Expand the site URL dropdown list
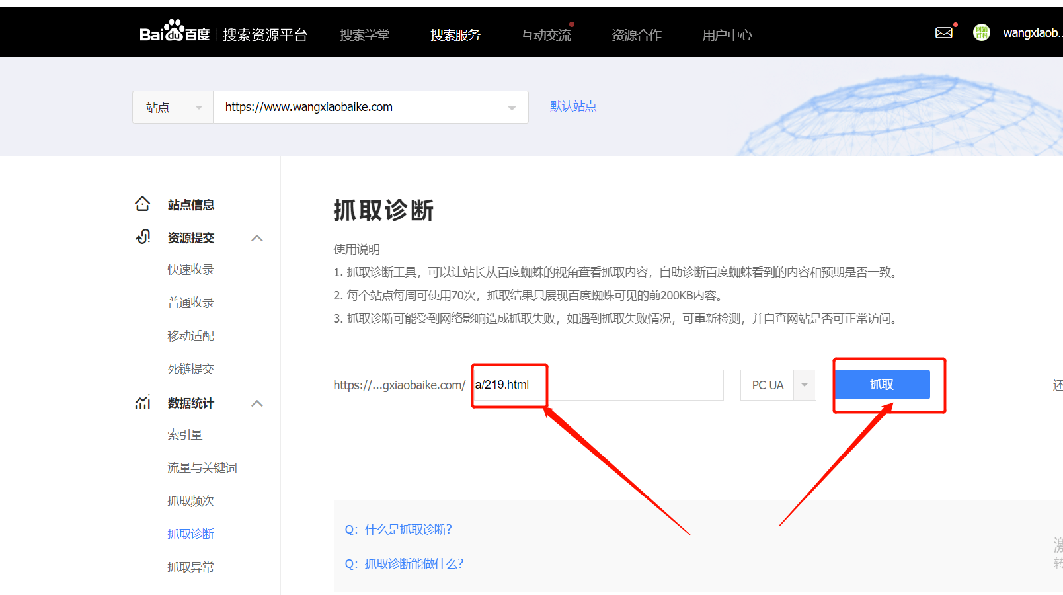This screenshot has width=1063, height=595. (512, 108)
